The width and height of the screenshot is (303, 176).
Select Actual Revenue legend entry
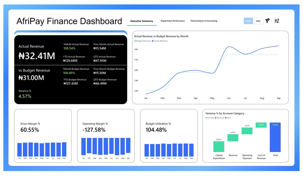click(160, 41)
